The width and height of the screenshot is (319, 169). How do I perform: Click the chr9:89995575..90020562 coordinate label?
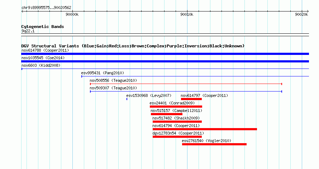pos(46,8)
